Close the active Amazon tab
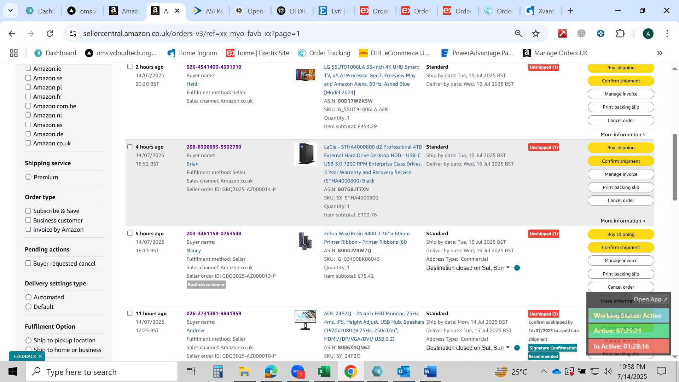 [x=177, y=11]
